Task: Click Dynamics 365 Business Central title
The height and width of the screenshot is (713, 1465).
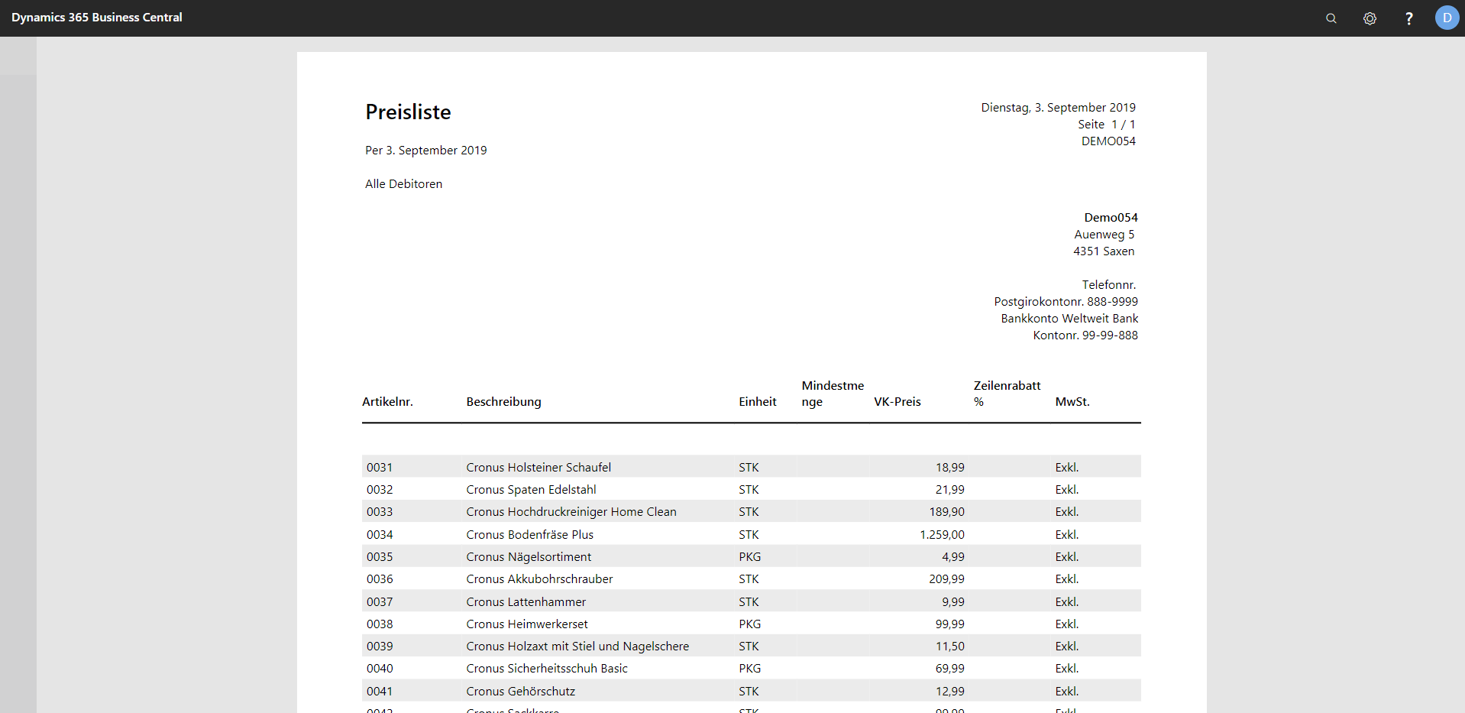Action: pos(97,18)
